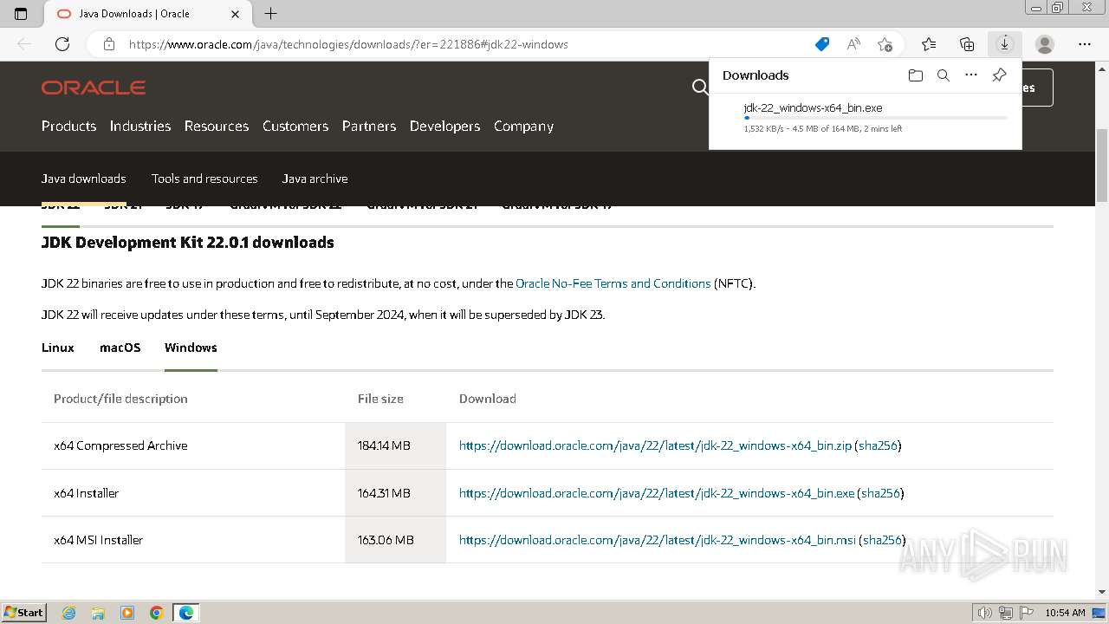The image size is (1109, 624).
Task: Open the Collections icon
Action: (967, 44)
